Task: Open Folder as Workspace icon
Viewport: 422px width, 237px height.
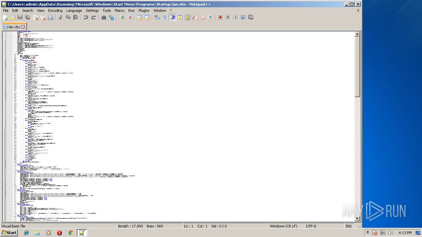Action: tap(203, 17)
